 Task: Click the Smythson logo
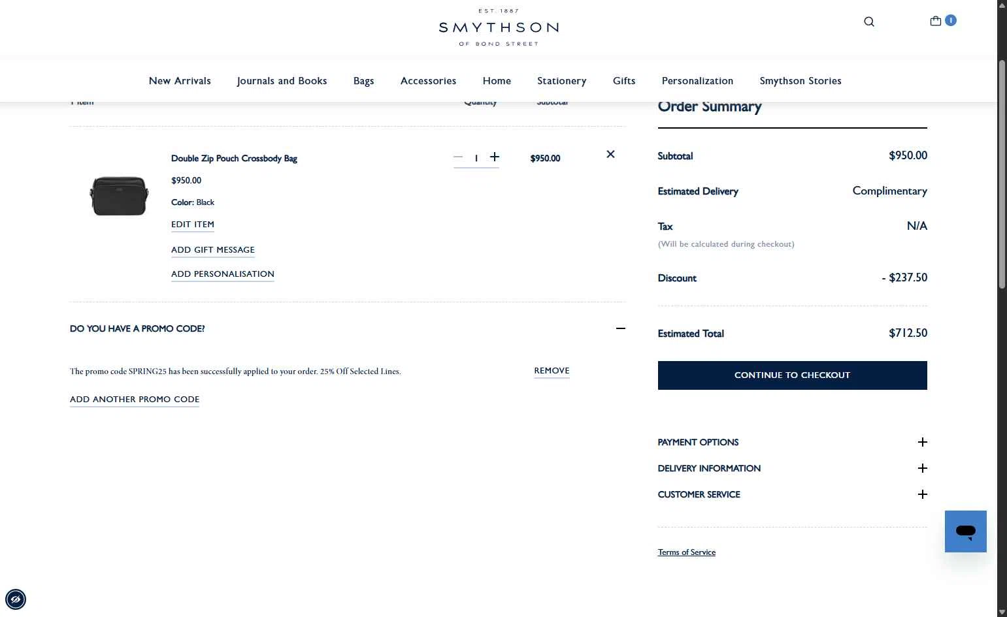(x=499, y=27)
